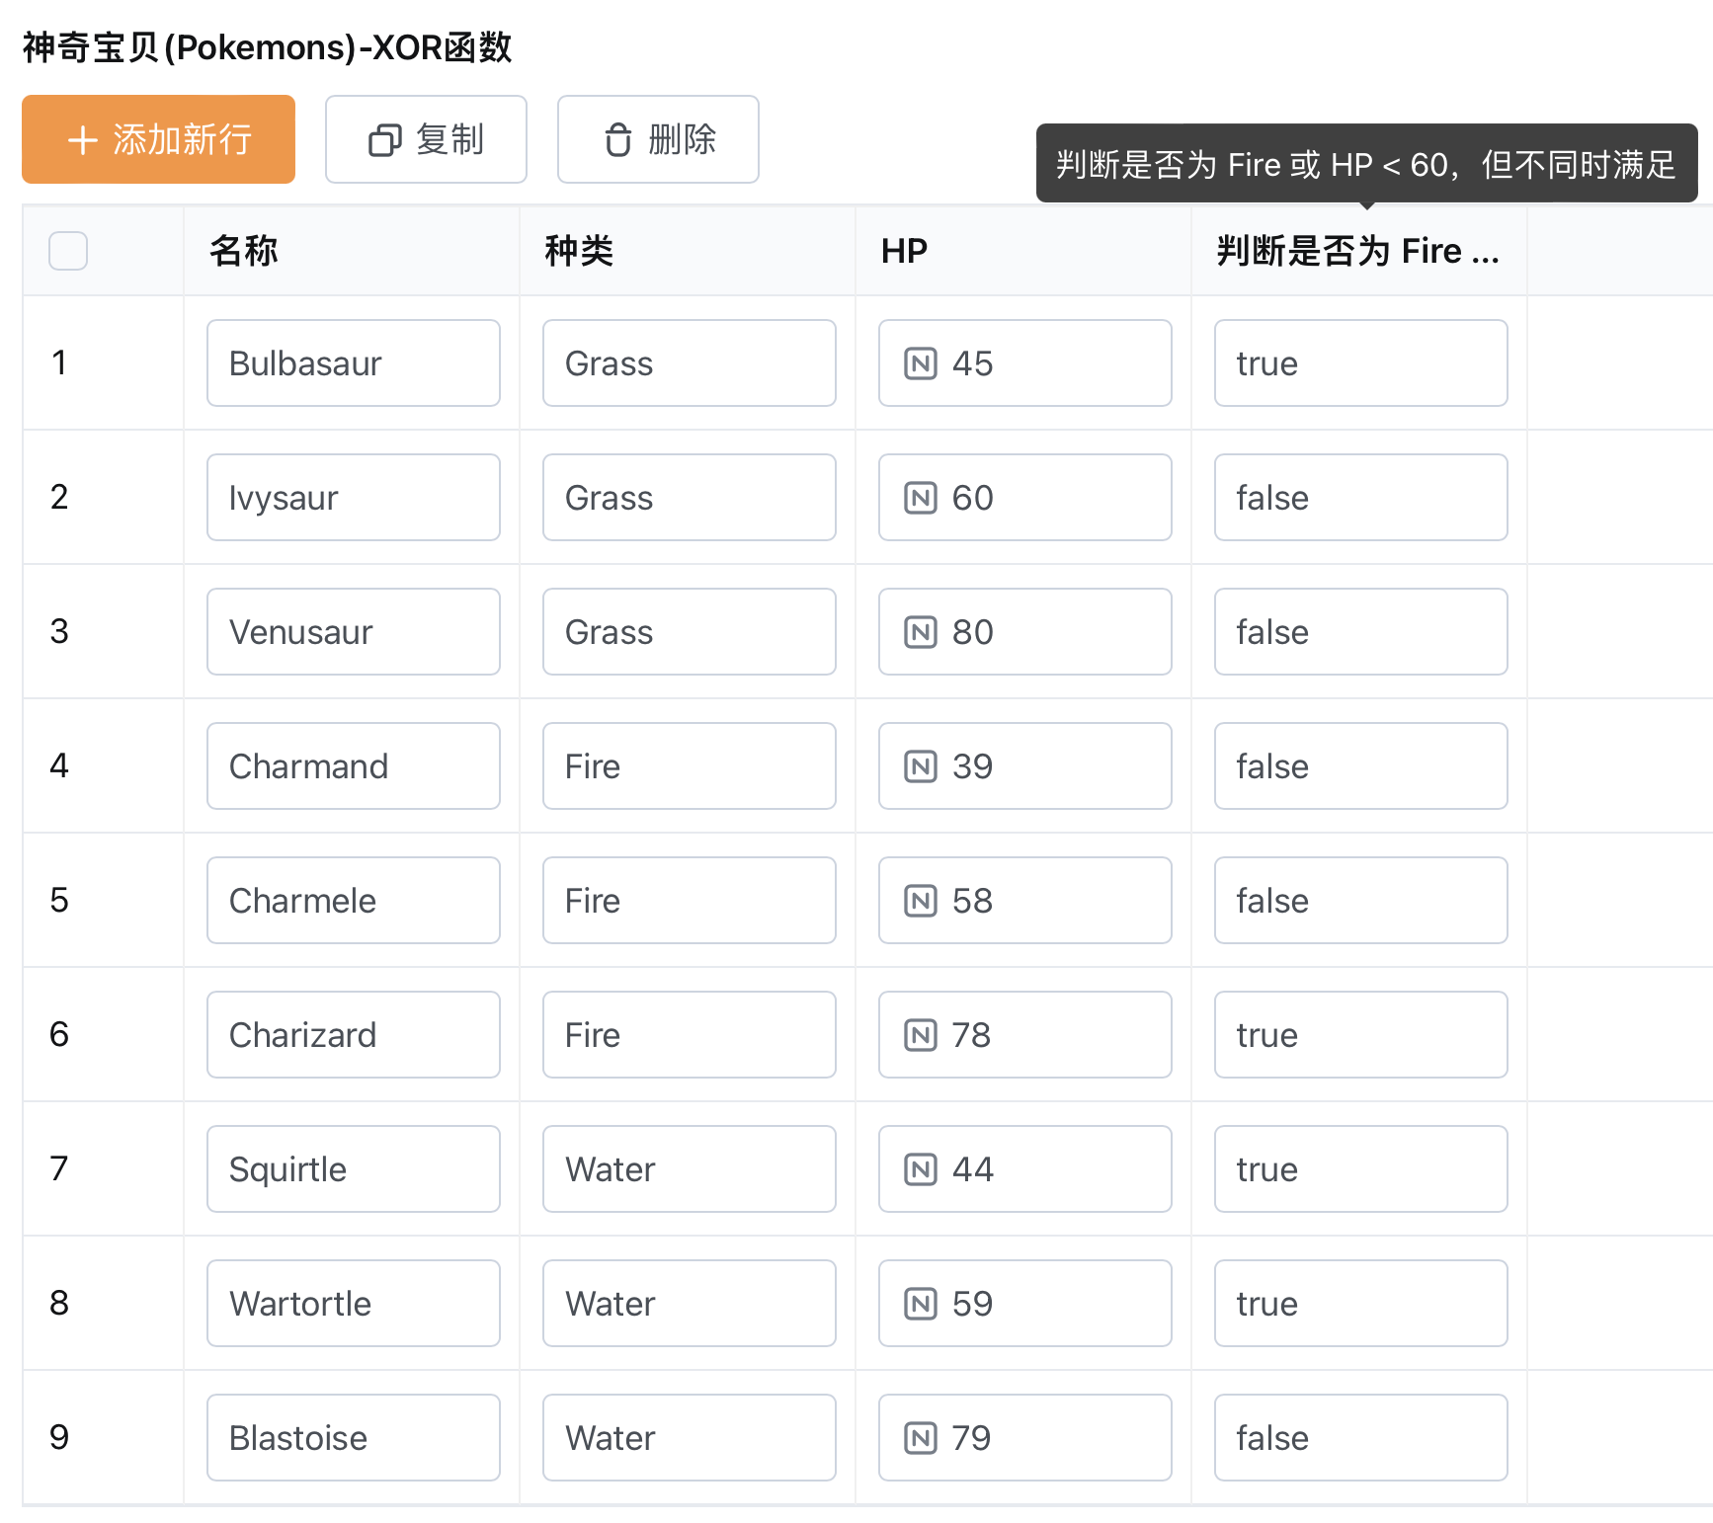The width and height of the screenshot is (1713, 1523).
Task: Click the Grass type field for Ivysaur
Action: pyautogui.click(x=690, y=498)
